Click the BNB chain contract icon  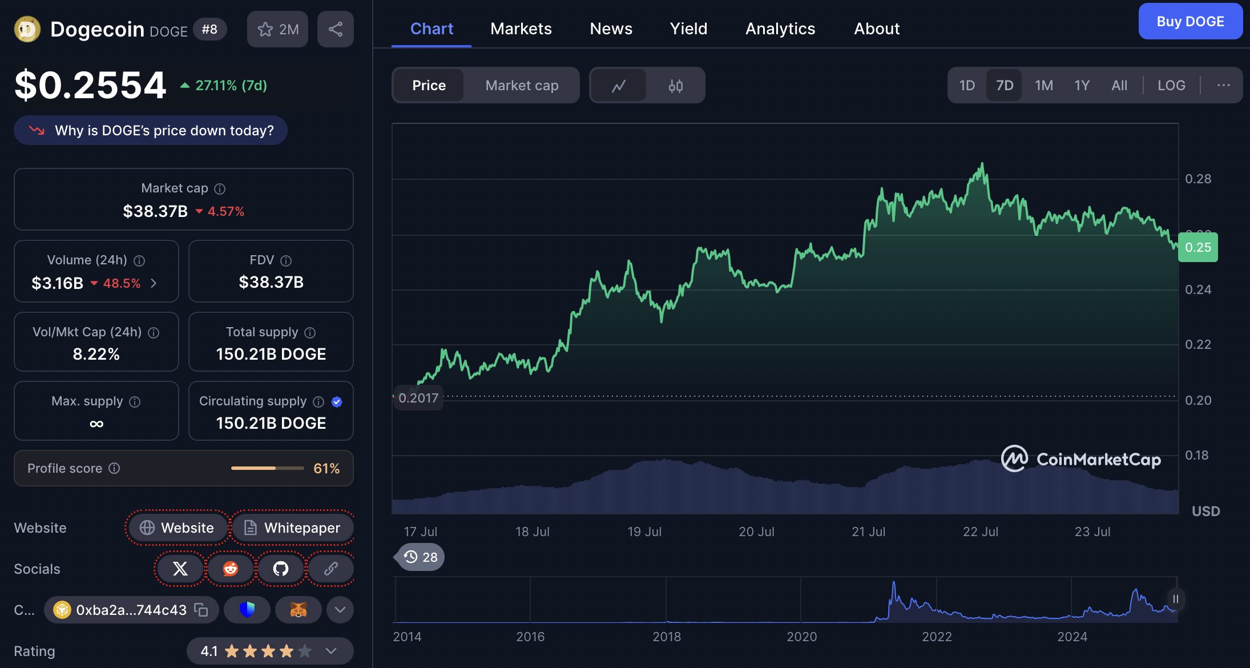point(62,610)
